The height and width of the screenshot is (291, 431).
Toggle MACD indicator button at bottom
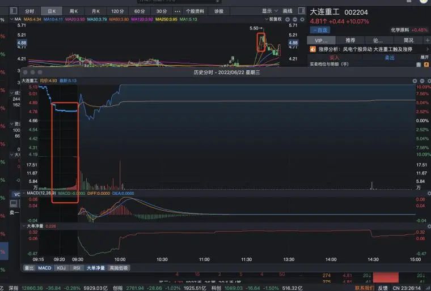pyautogui.click(x=45, y=268)
